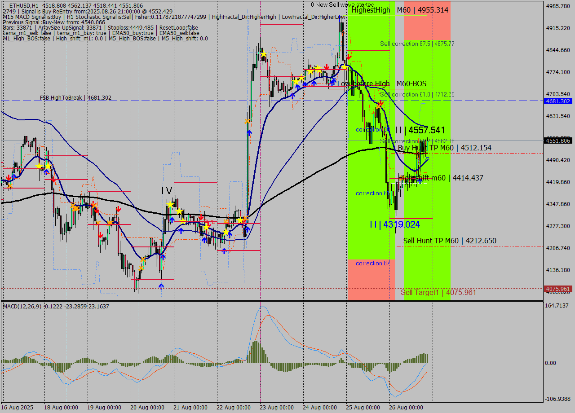
Task: Click the blue up-arrow under 21 Aug consolidation
Action: [x=181, y=230]
